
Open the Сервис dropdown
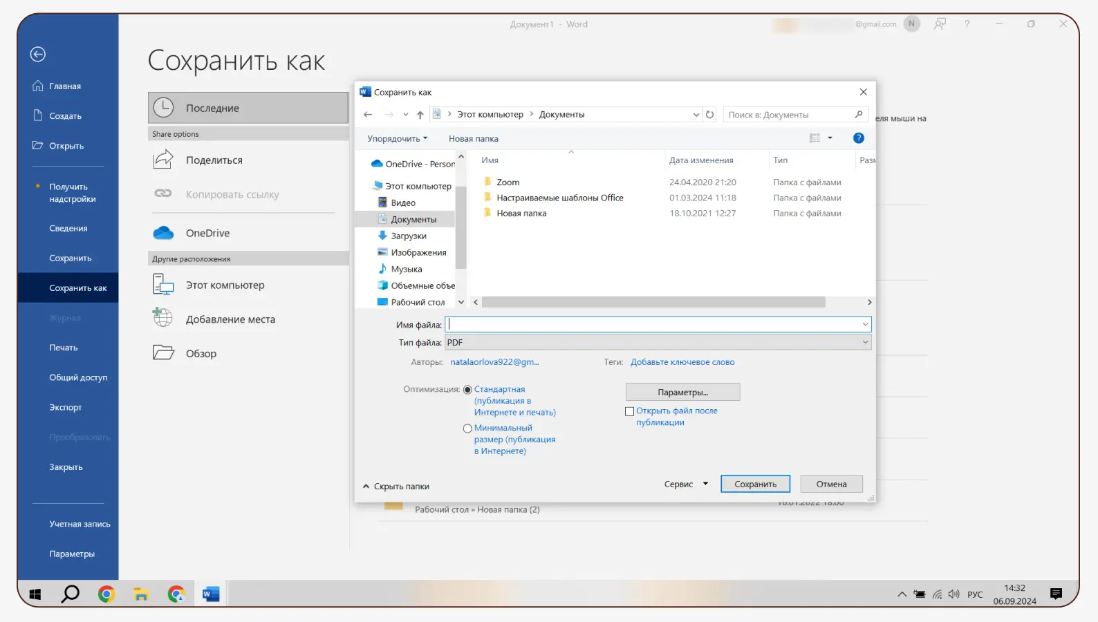click(686, 484)
